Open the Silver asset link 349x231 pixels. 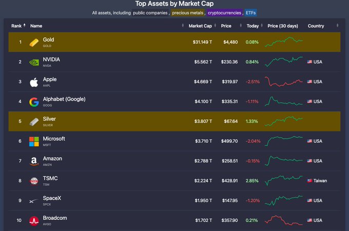[49, 119]
